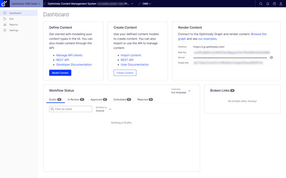286x178 pixels.
Task: Click the masked Secret dots value
Action: coord(230,58)
